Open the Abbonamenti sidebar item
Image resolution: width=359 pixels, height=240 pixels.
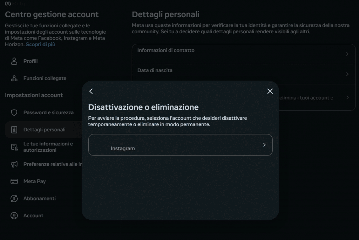(43, 198)
